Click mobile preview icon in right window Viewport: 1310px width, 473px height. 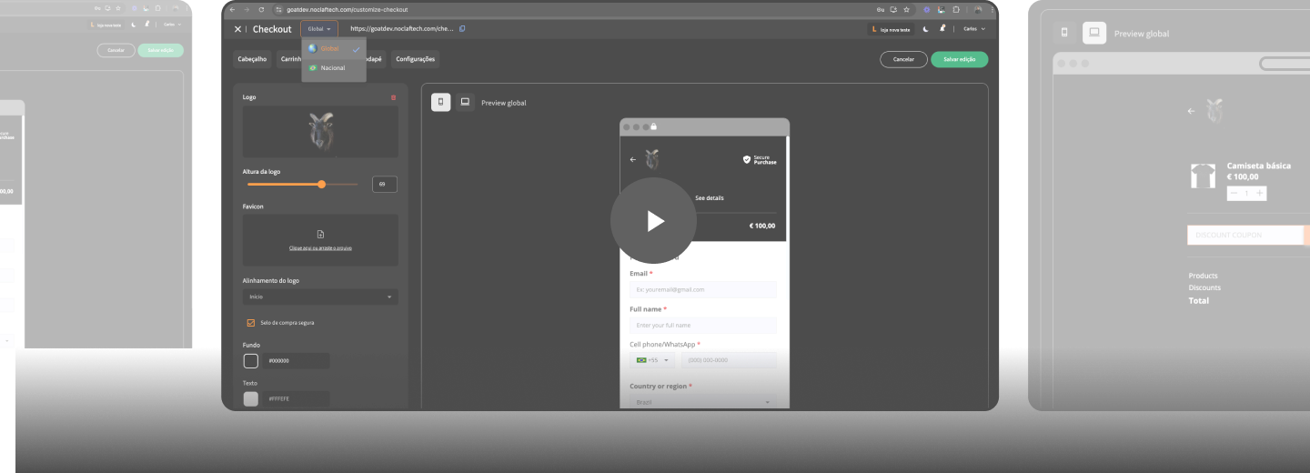1064,33
